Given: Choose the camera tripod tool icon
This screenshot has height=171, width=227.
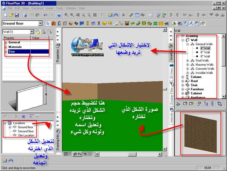Looking at the screenshot, I should tap(99, 24).
